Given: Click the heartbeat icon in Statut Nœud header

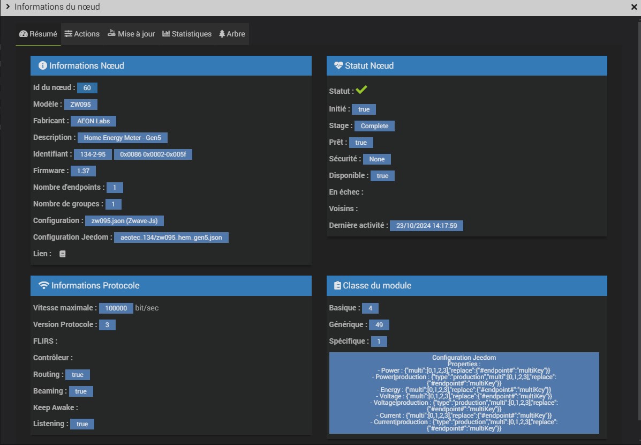Looking at the screenshot, I should coord(338,66).
